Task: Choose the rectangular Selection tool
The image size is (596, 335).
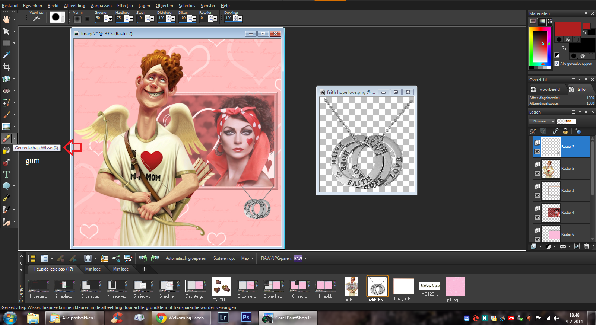Action: (6, 43)
